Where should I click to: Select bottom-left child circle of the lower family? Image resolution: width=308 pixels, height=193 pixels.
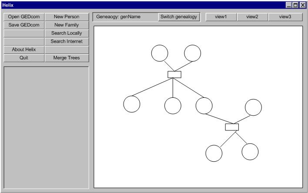(214, 153)
